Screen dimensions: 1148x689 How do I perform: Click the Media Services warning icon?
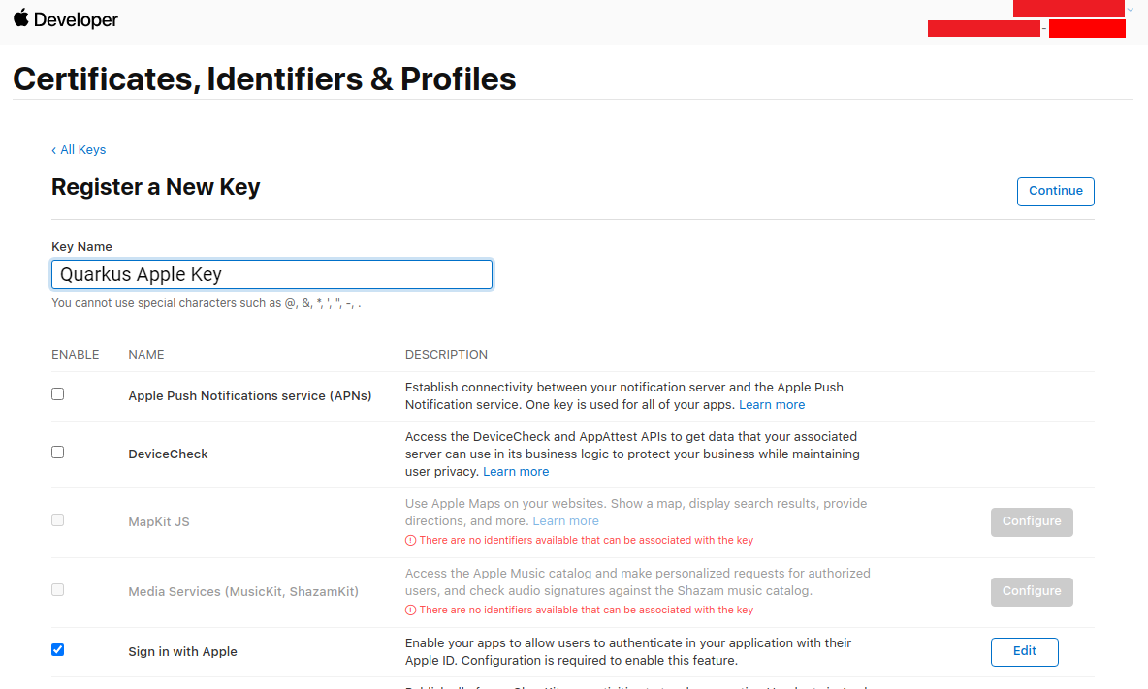(411, 610)
